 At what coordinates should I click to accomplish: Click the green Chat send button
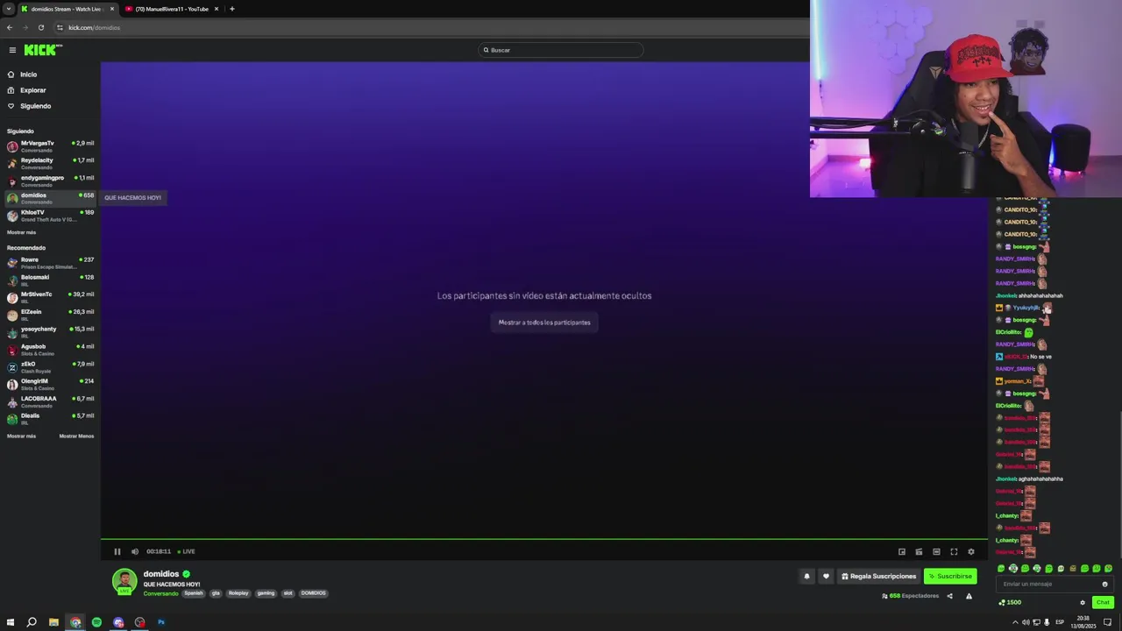[1103, 602]
